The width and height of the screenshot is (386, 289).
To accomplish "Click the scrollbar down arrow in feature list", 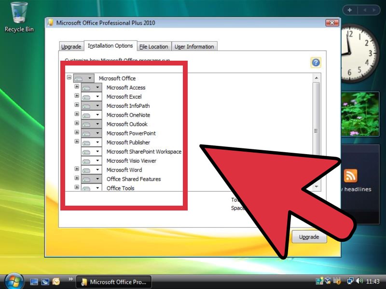I will (317, 187).
